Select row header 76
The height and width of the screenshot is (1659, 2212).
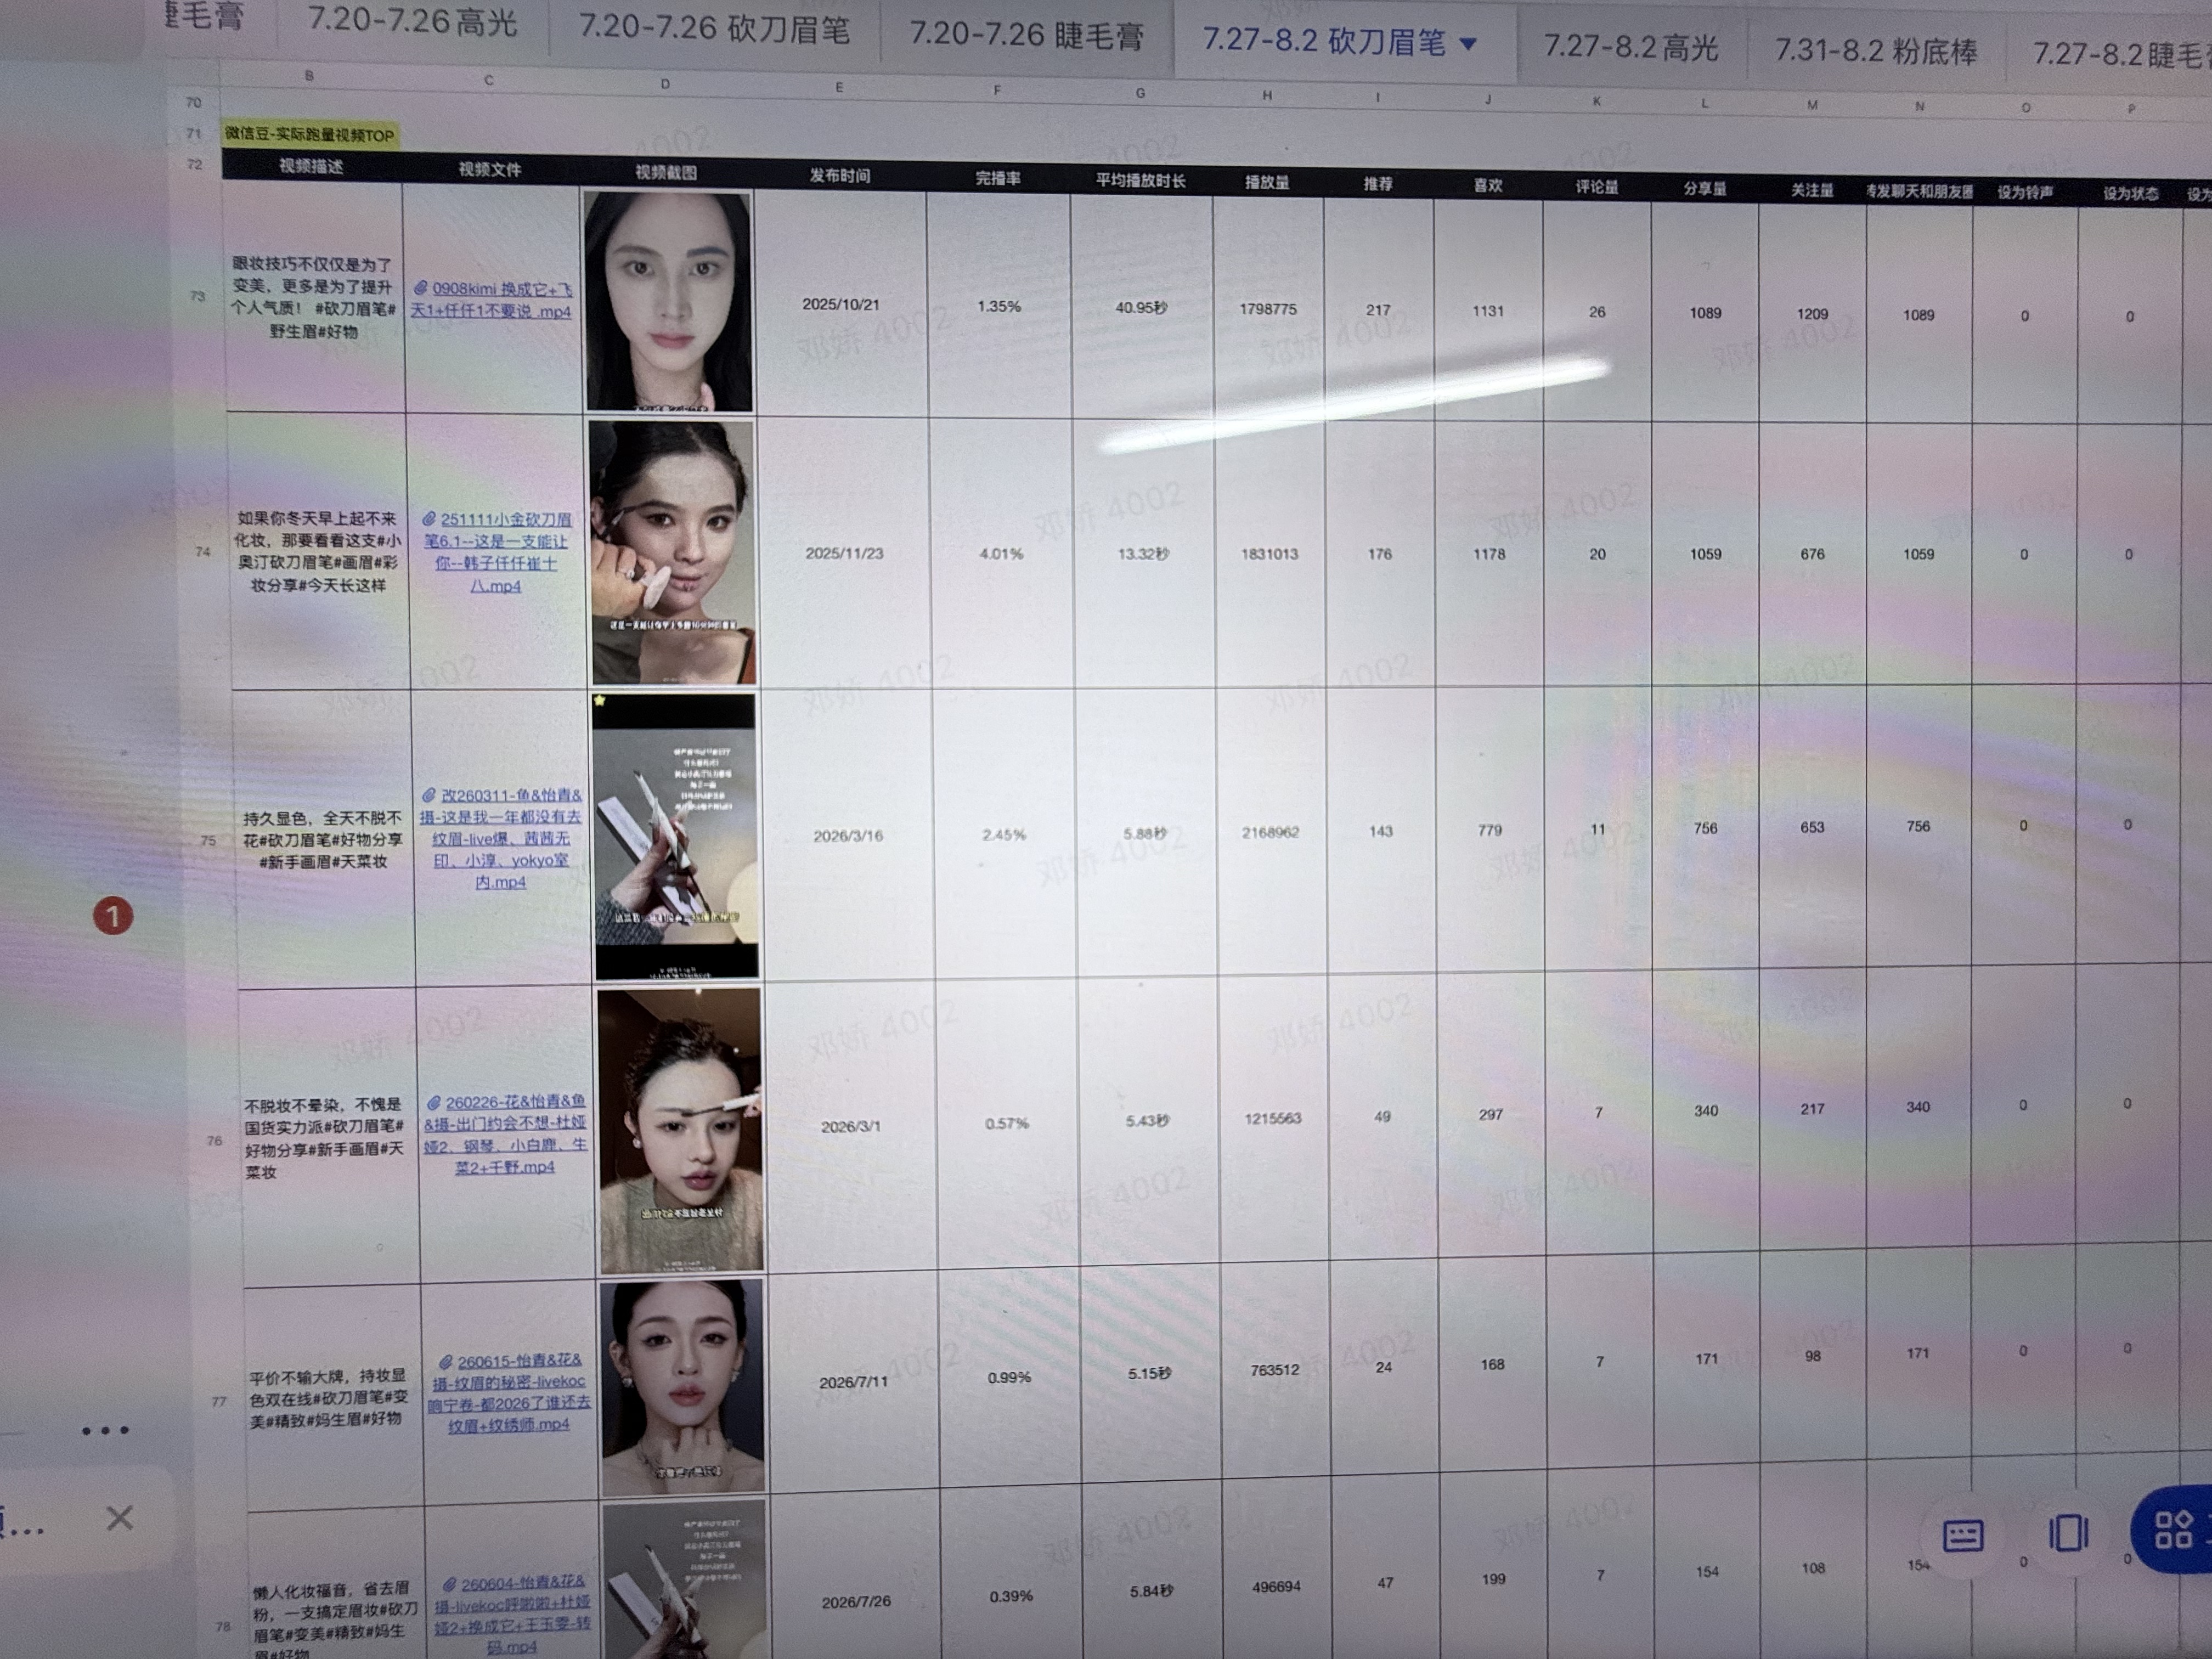point(214,1140)
